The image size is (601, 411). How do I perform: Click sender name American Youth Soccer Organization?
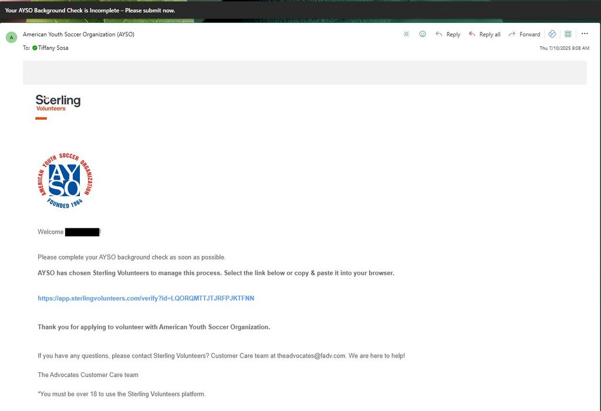coord(79,35)
